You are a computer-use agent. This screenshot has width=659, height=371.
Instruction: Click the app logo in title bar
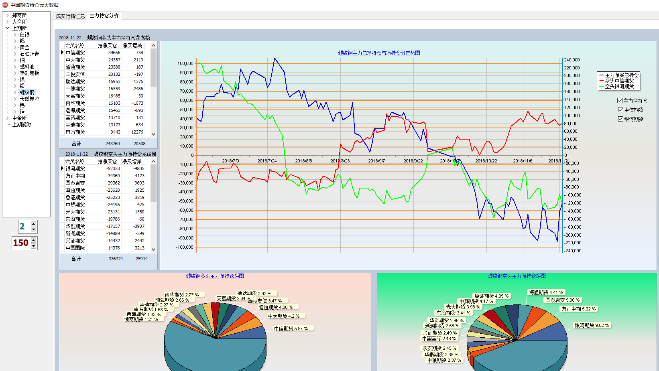pyautogui.click(x=5, y=5)
